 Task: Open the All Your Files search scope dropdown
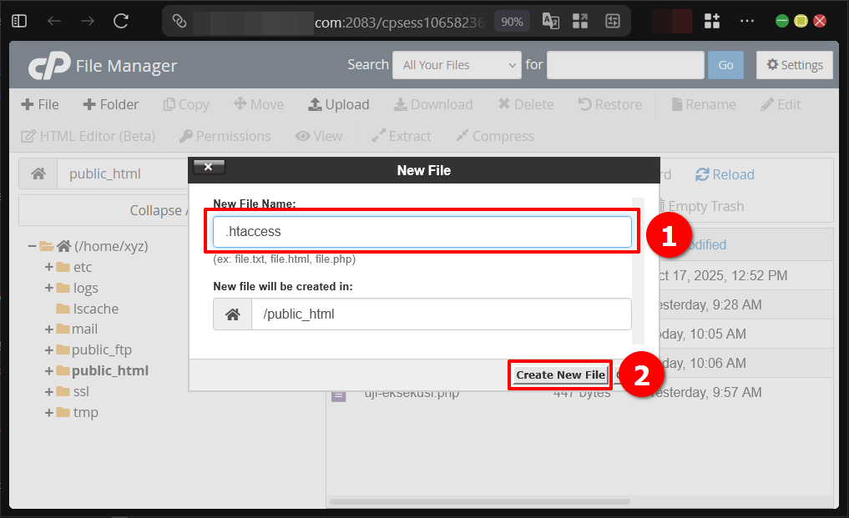(457, 64)
